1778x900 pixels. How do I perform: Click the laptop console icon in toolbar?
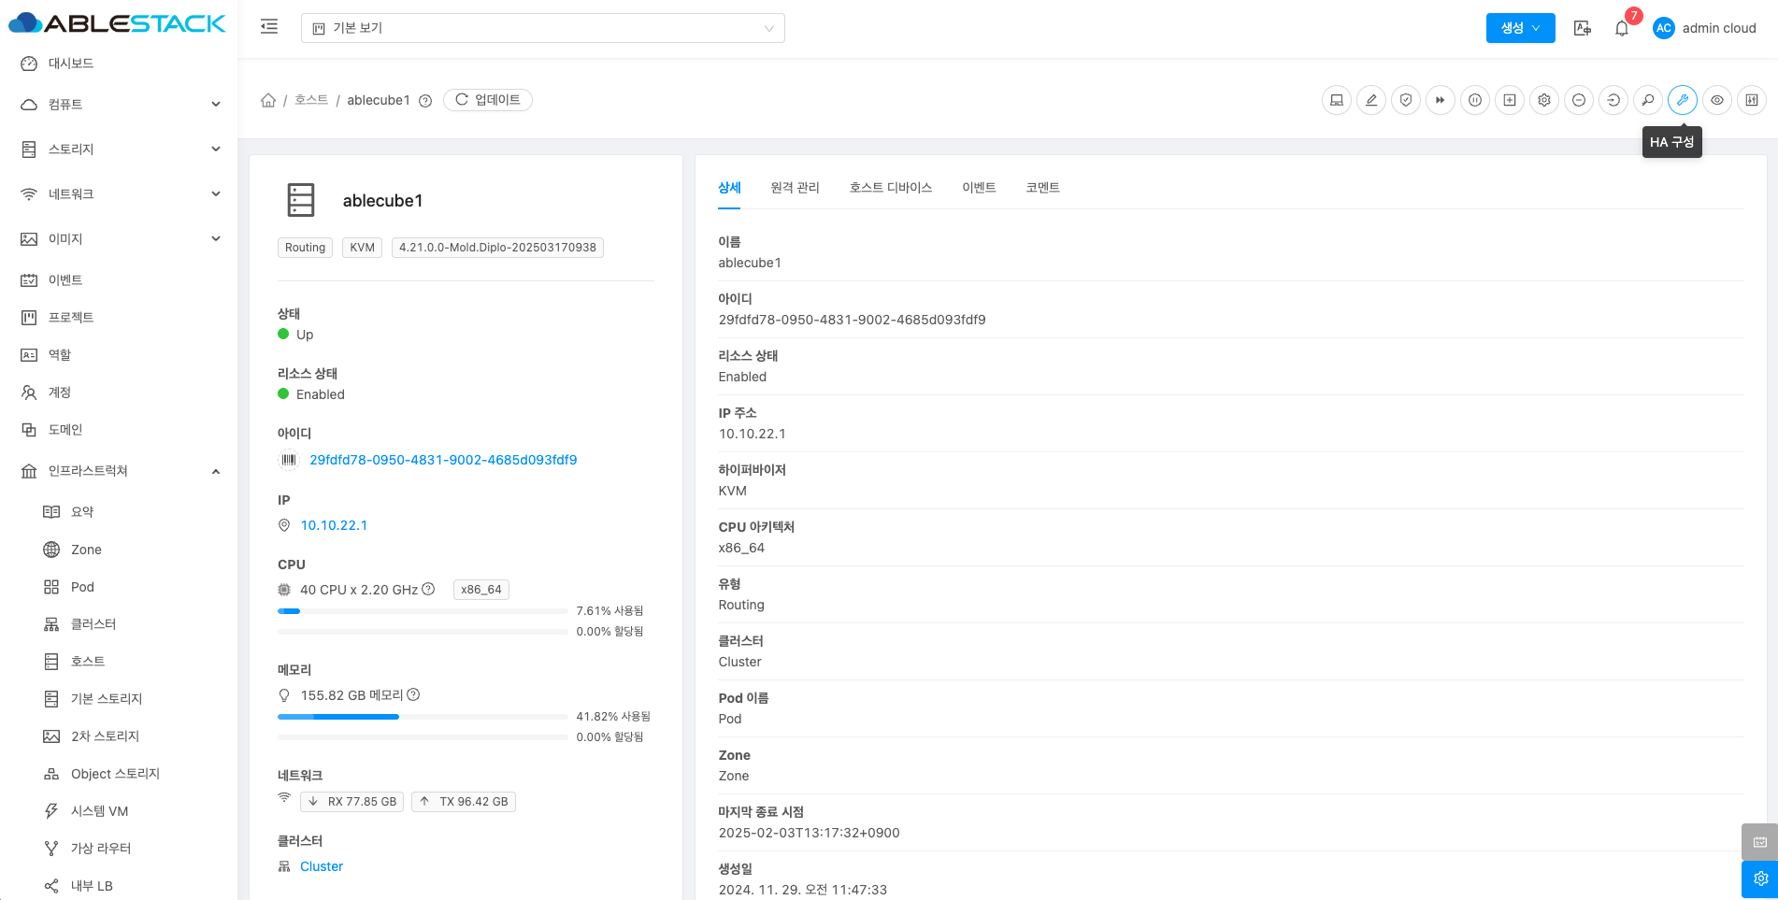pos(1337,100)
